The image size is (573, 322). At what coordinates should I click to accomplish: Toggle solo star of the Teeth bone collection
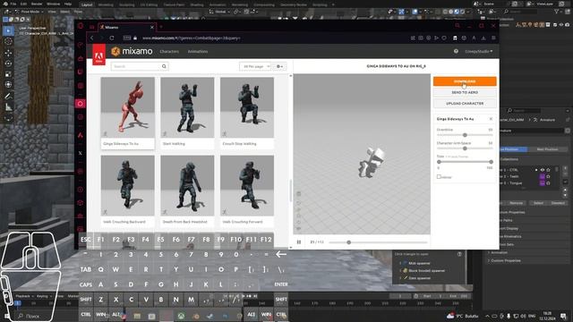click(548, 177)
